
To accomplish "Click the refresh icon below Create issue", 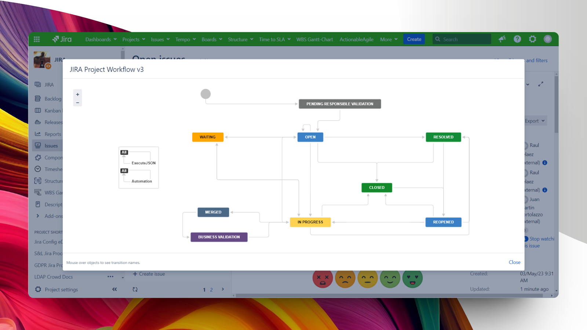I will 135,289.
